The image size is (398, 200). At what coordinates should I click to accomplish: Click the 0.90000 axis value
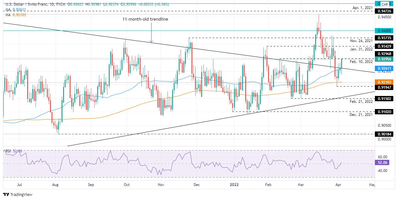point(384,139)
